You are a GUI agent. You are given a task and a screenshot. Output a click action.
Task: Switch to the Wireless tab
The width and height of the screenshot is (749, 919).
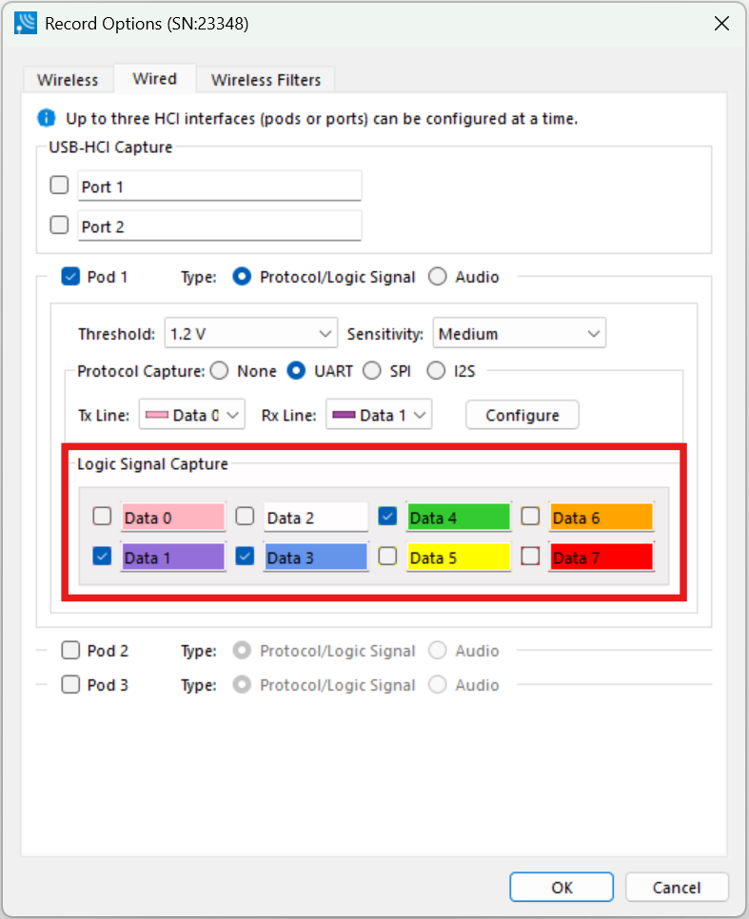(x=68, y=80)
